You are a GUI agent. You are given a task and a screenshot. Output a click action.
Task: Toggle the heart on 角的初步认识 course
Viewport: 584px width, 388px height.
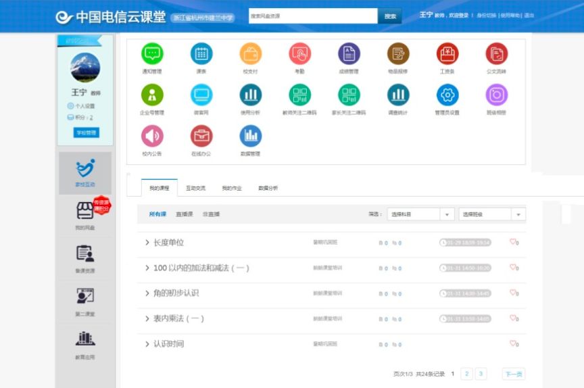coord(513,293)
